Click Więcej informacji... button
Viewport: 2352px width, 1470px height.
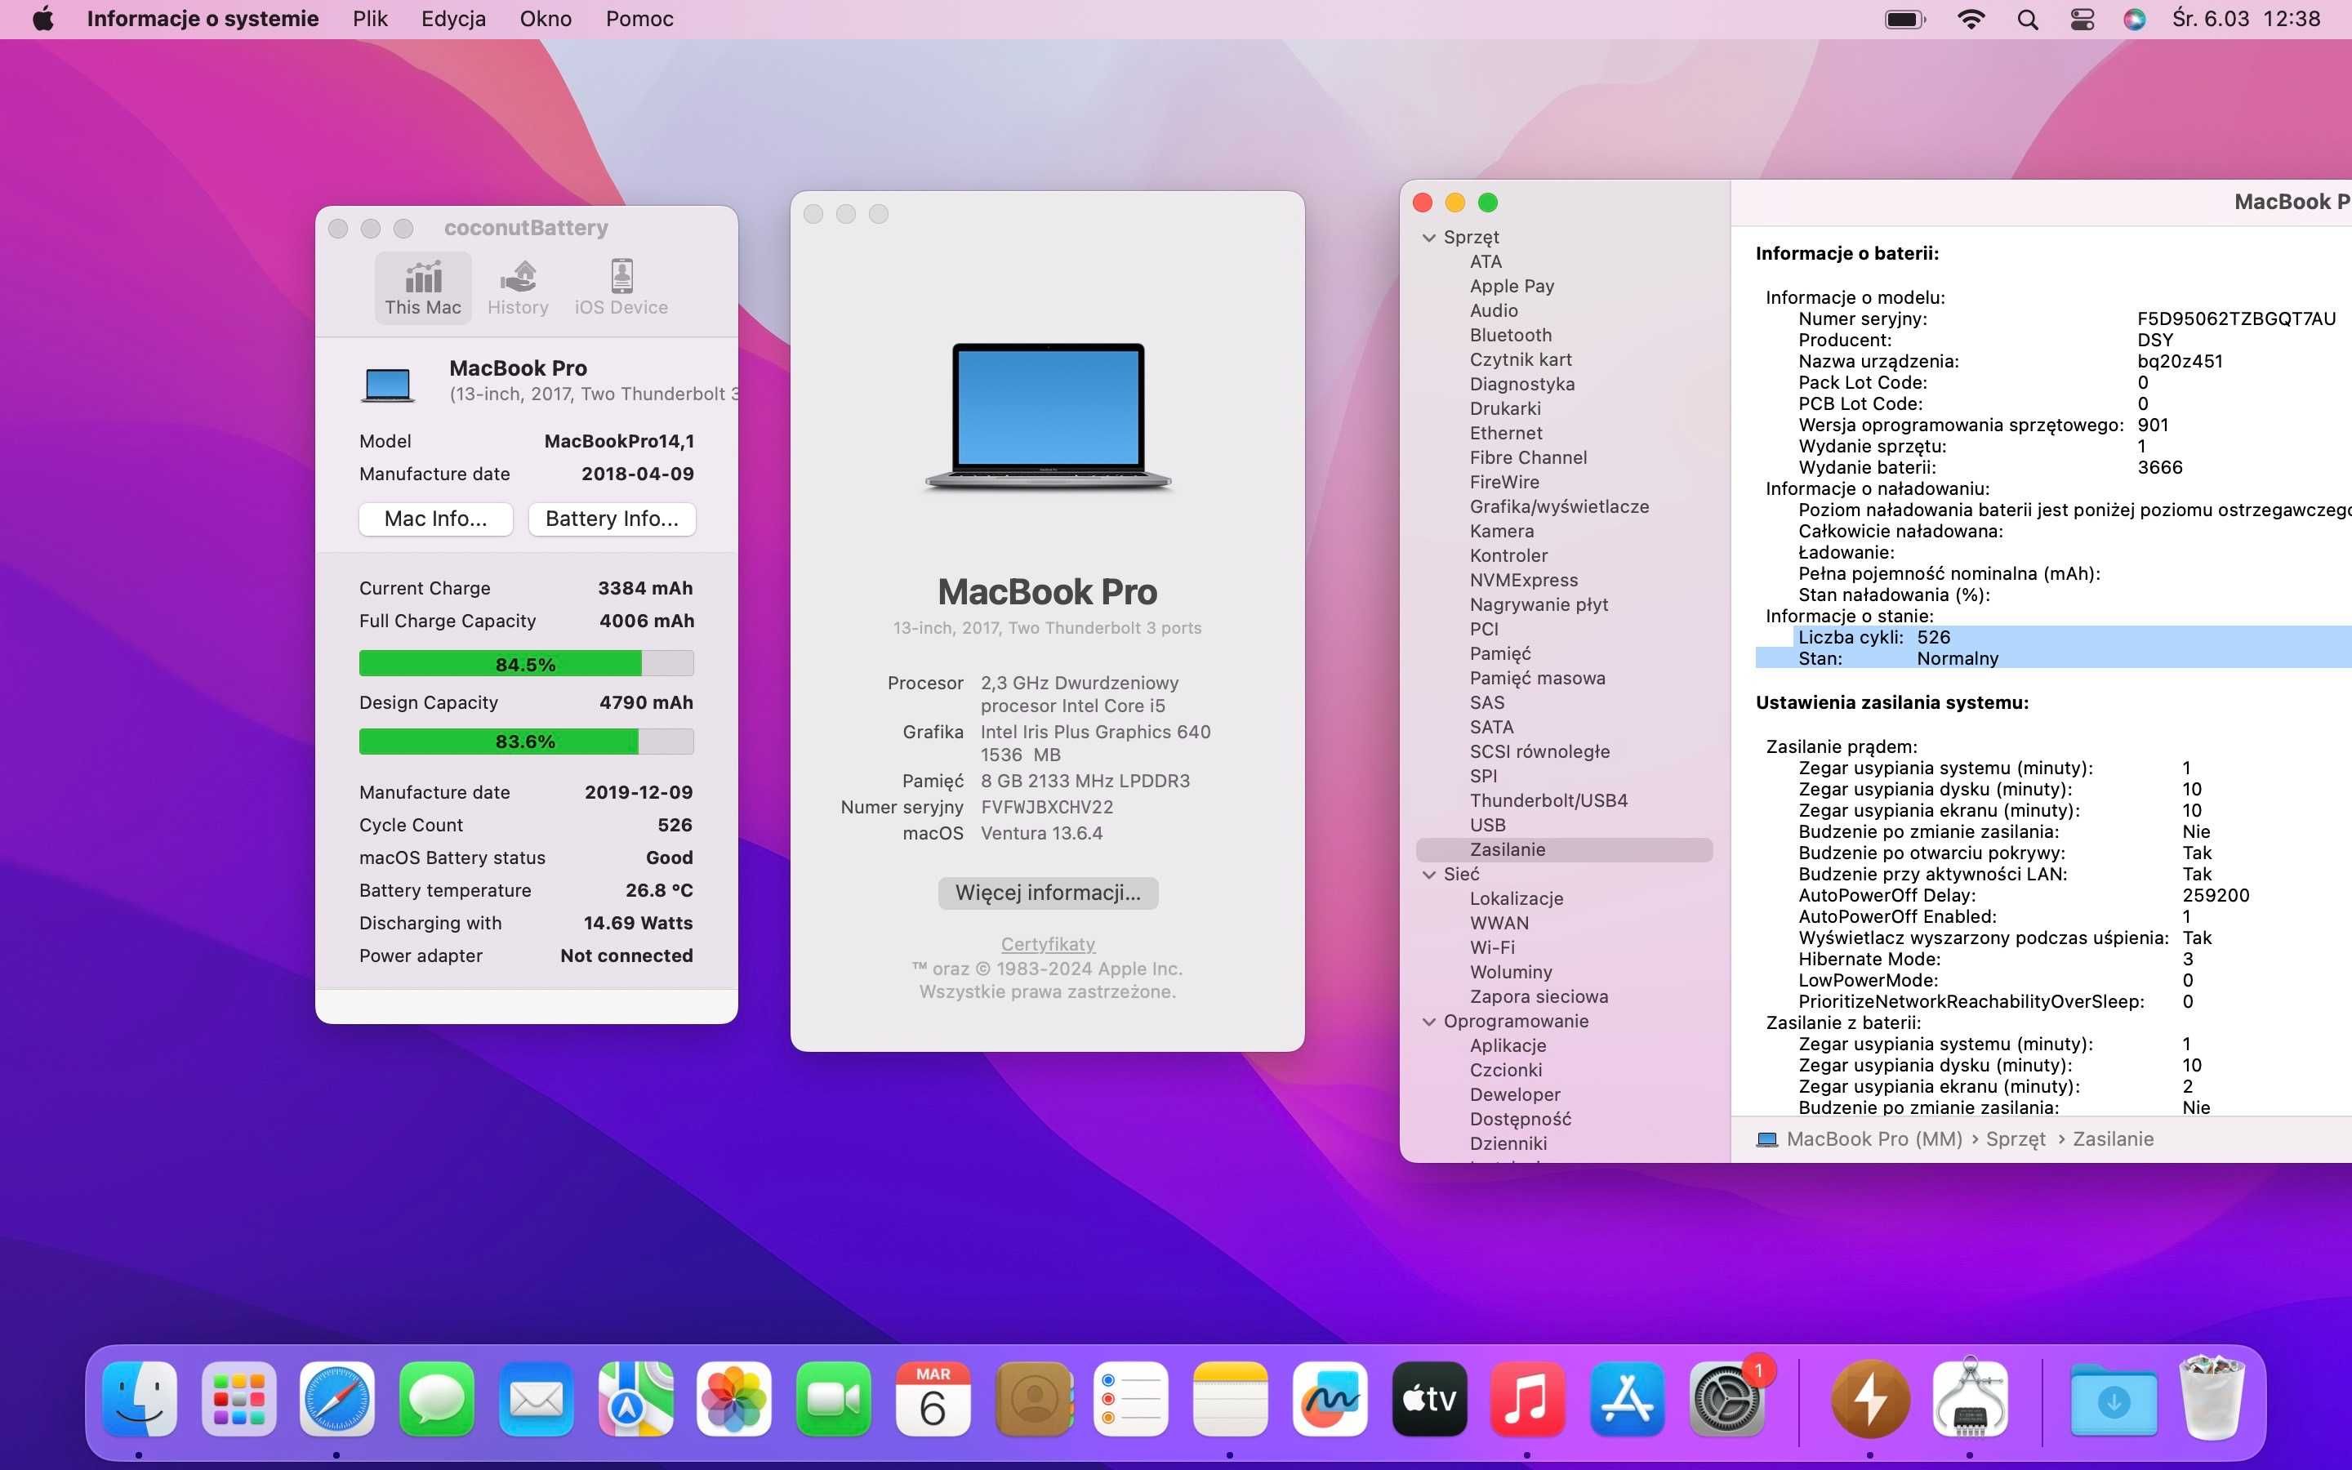pyautogui.click(x=1048, y=893)
